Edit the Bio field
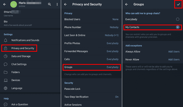The height and width of the screenshot is (107, 183). coord(30,23)
